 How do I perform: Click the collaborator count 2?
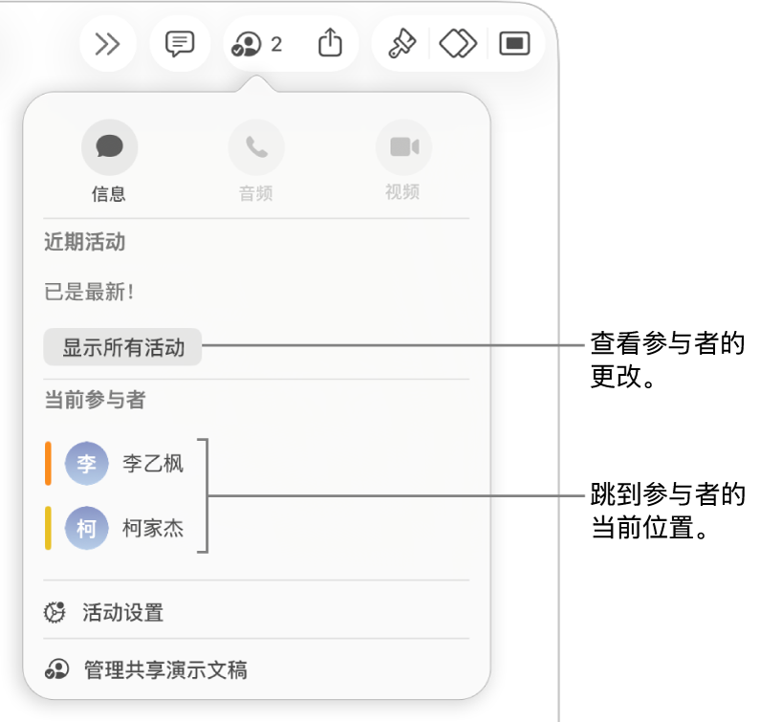point(276,45)
